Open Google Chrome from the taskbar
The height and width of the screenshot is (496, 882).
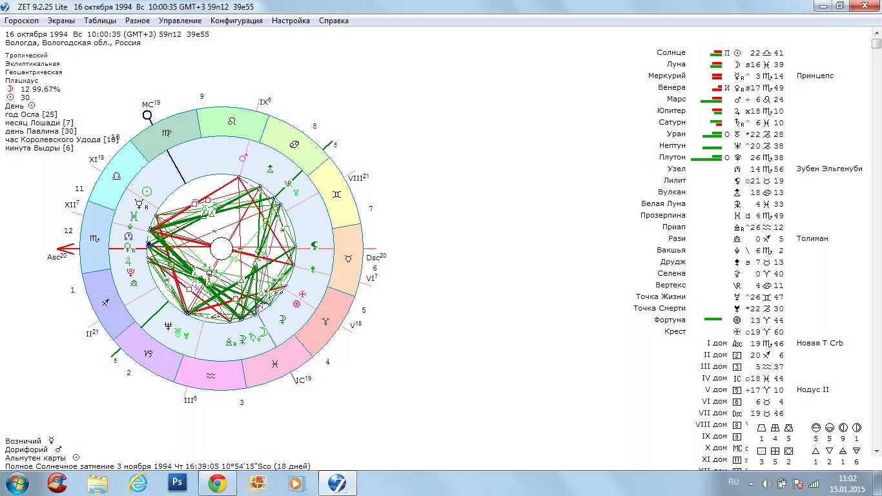[x=217, y=483]
